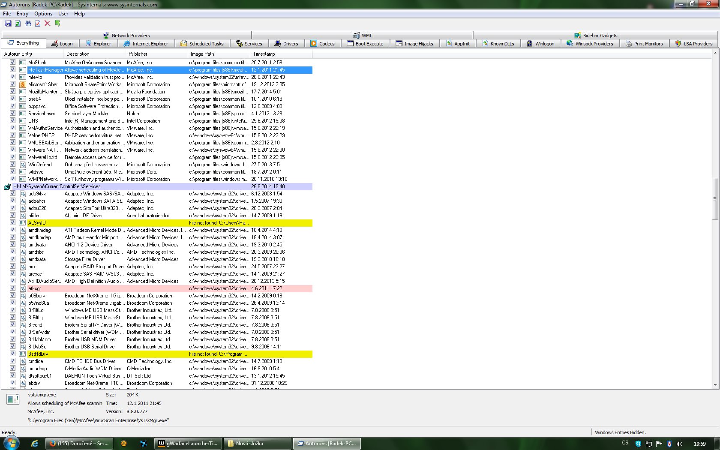This screenshot has height=450, width=720.
Task: Click the scrollbar up arrow
Action: point(715,53)
